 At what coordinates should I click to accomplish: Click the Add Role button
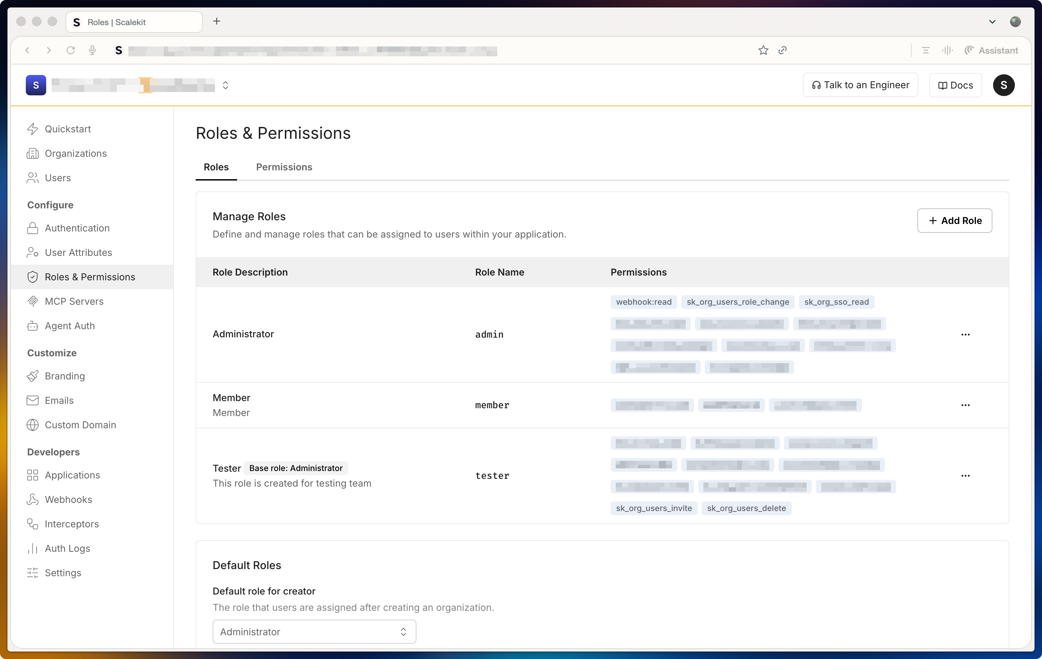pos(955,221)
